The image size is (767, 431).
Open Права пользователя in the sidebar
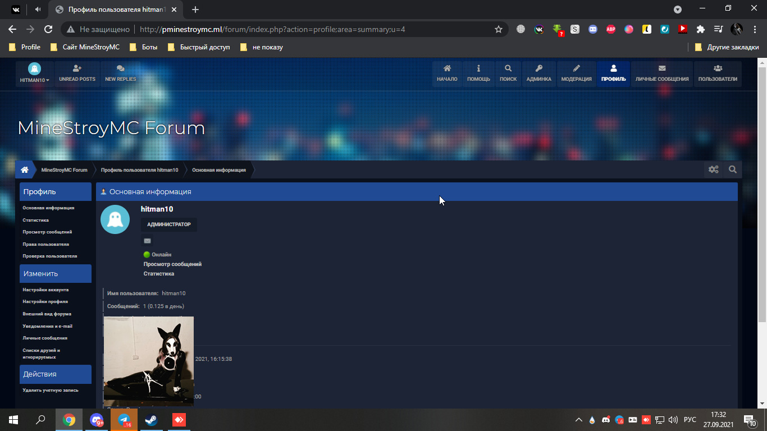[46, 244]
